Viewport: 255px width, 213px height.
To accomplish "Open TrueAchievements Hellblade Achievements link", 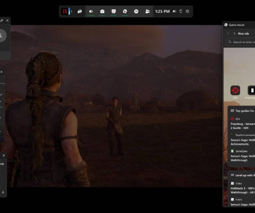I will [x=243, y=142].
